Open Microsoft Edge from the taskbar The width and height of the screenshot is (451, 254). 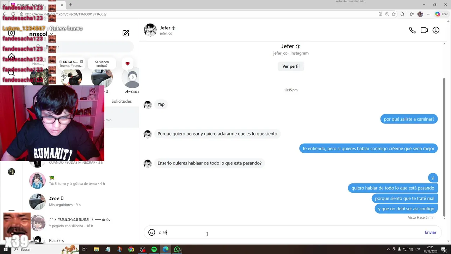[x=166, y=249]
